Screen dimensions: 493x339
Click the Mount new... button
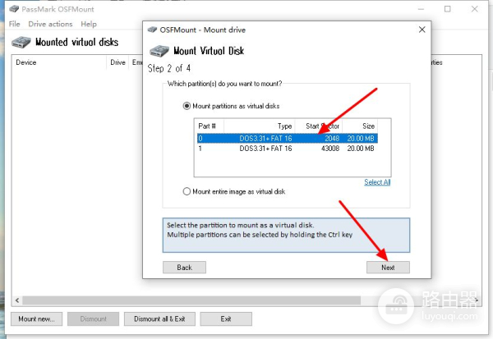coord(36,319)
